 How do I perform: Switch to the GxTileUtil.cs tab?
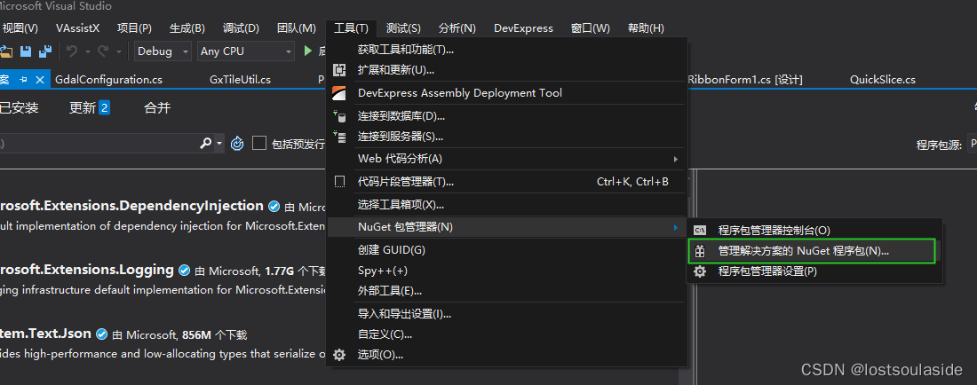[241, 80]
